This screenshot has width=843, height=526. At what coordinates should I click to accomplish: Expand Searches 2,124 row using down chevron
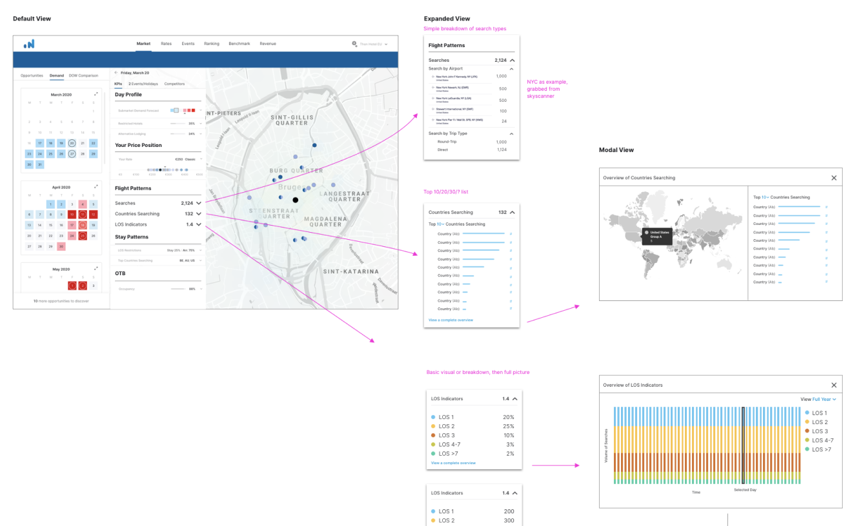pyautogui.click(x=199, y=203)
